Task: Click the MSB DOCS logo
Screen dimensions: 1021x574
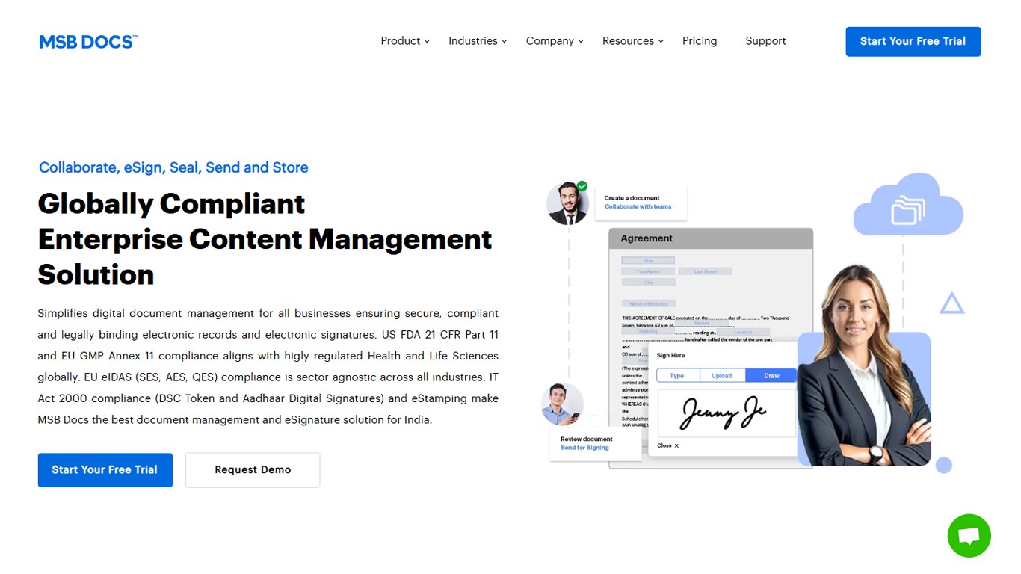Action: [x=88, y=42]
